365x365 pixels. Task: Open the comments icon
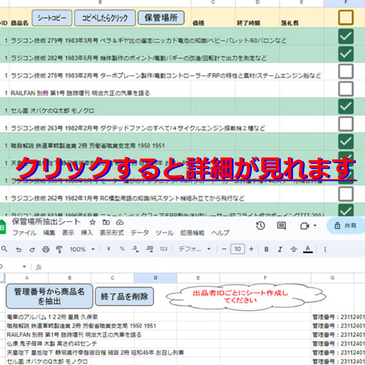(x=281, y=225)
